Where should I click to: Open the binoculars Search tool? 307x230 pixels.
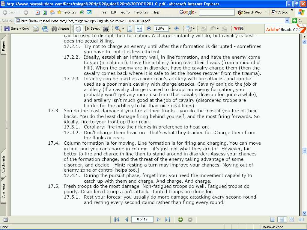click(60, 29)
